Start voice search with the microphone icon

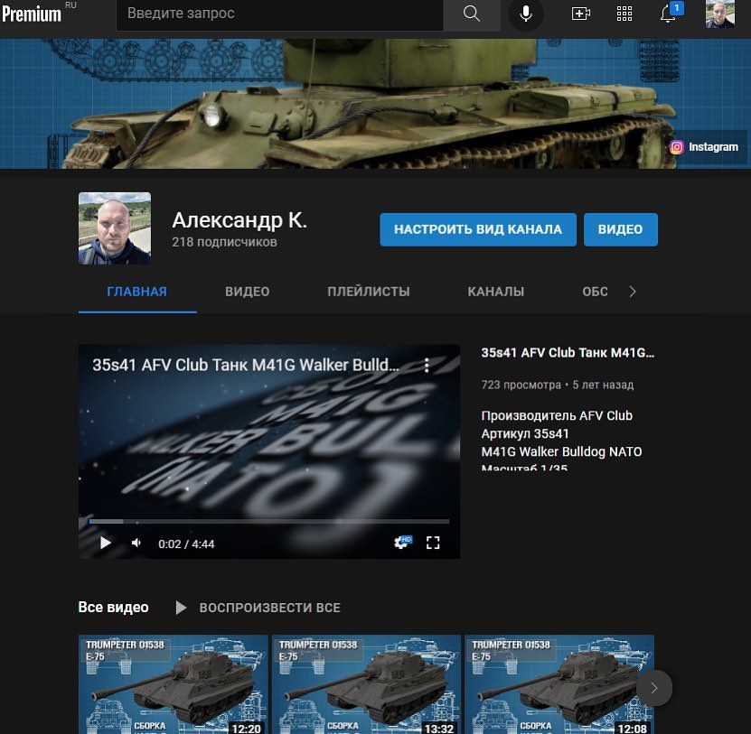point(526,14)
